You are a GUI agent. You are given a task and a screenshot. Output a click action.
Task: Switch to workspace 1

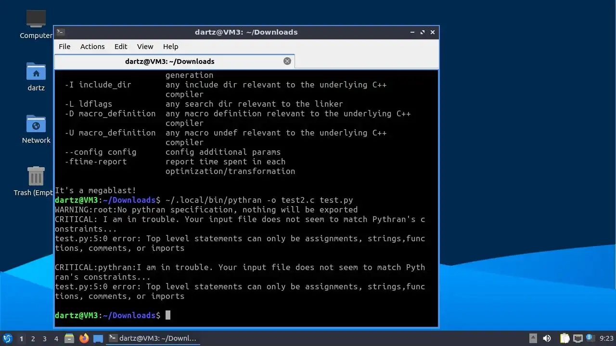[x=21, y=339]
